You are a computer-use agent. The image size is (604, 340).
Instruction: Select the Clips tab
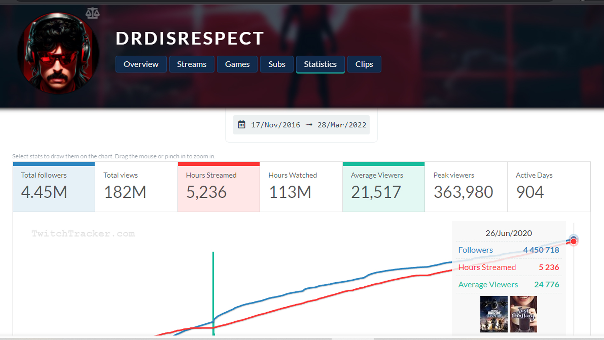(x=364, y=64)
